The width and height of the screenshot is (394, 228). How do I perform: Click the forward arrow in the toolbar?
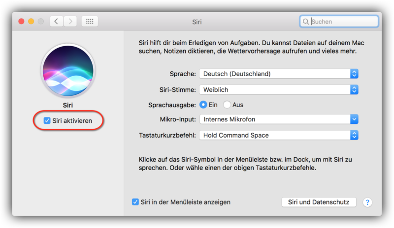coord(70,21)
